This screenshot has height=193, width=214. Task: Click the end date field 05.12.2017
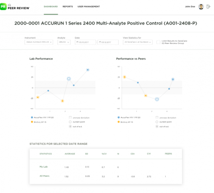coord(108,42)
